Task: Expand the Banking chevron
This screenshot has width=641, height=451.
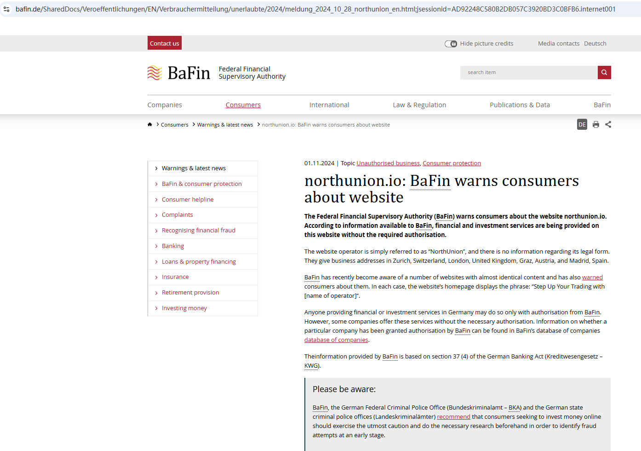Action: tap(156, 246)
